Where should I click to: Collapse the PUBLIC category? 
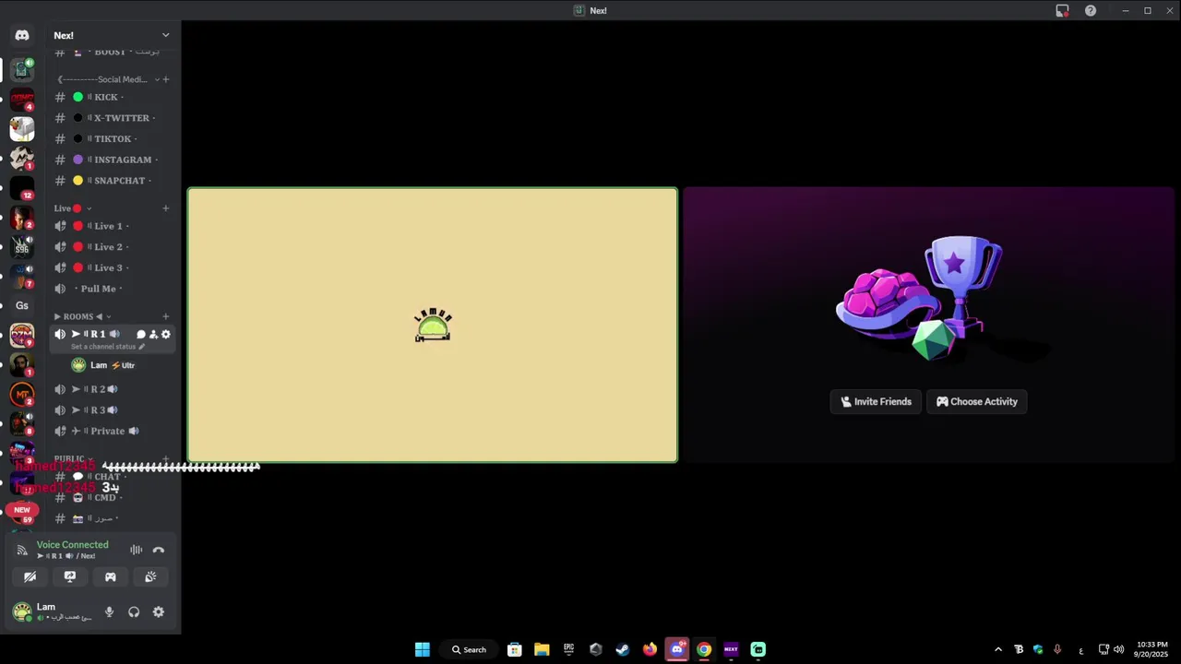(74, 458)
